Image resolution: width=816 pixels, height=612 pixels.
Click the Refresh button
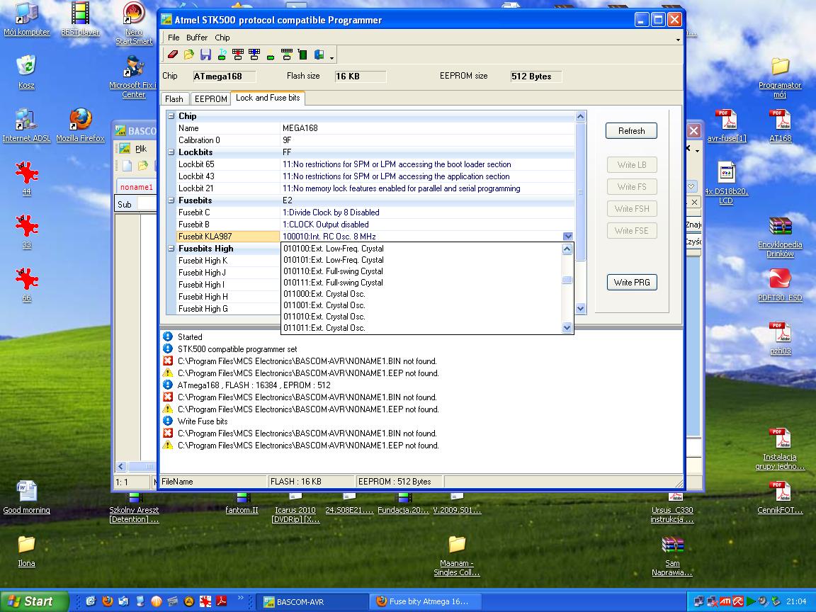coord(631,130)
